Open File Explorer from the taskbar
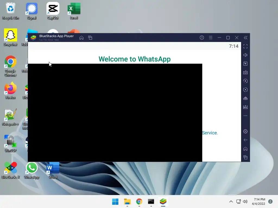Image resolution: width=278 pixels, height=208 pixels. pyautogui.click(x=127, y=201)
